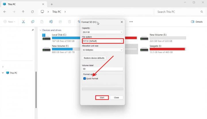This screenshot has width=207, height=119.
Task: Add a new tab with plus button
Action: [x=52, y=4]
